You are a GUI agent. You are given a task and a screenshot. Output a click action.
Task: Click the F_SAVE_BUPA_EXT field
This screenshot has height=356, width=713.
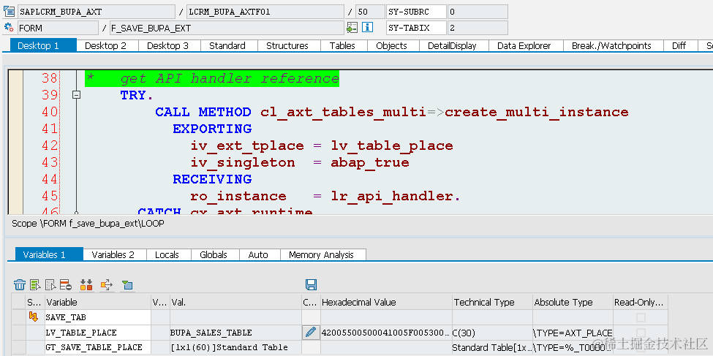click(x=227, y=29)
